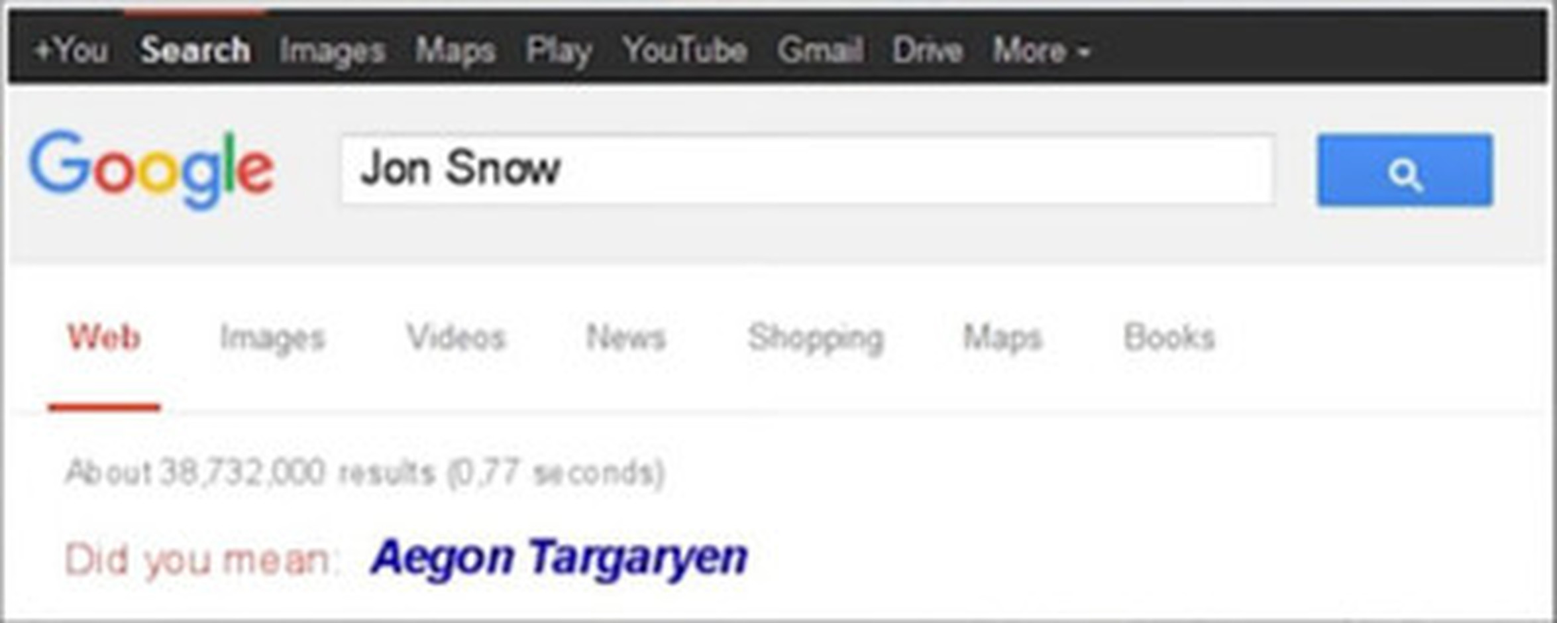1557x623 pixels.
Task: Switch to the Maps results tab
Action: coord(1002,338)
